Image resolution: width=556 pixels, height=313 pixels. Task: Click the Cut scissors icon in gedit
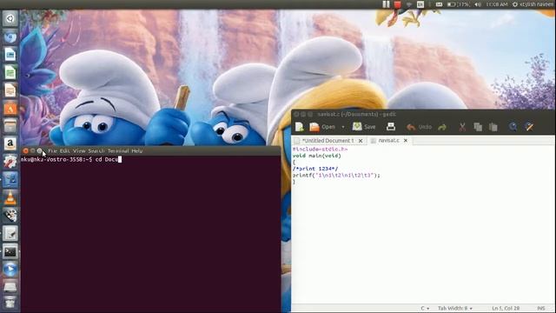[x=462, y=127]
